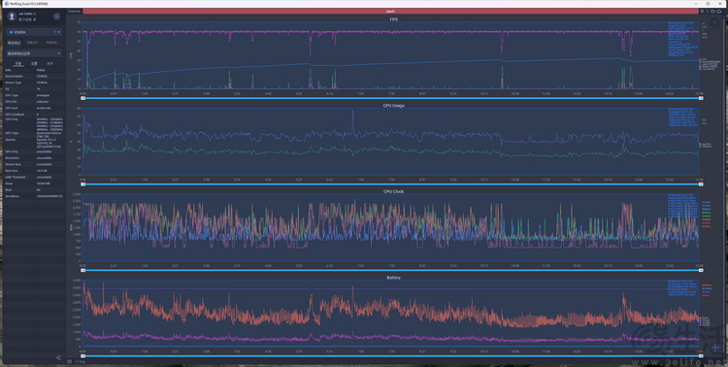Toggle the first Battery legend entry
Screen dimensions: 728x367
(705, 317)
